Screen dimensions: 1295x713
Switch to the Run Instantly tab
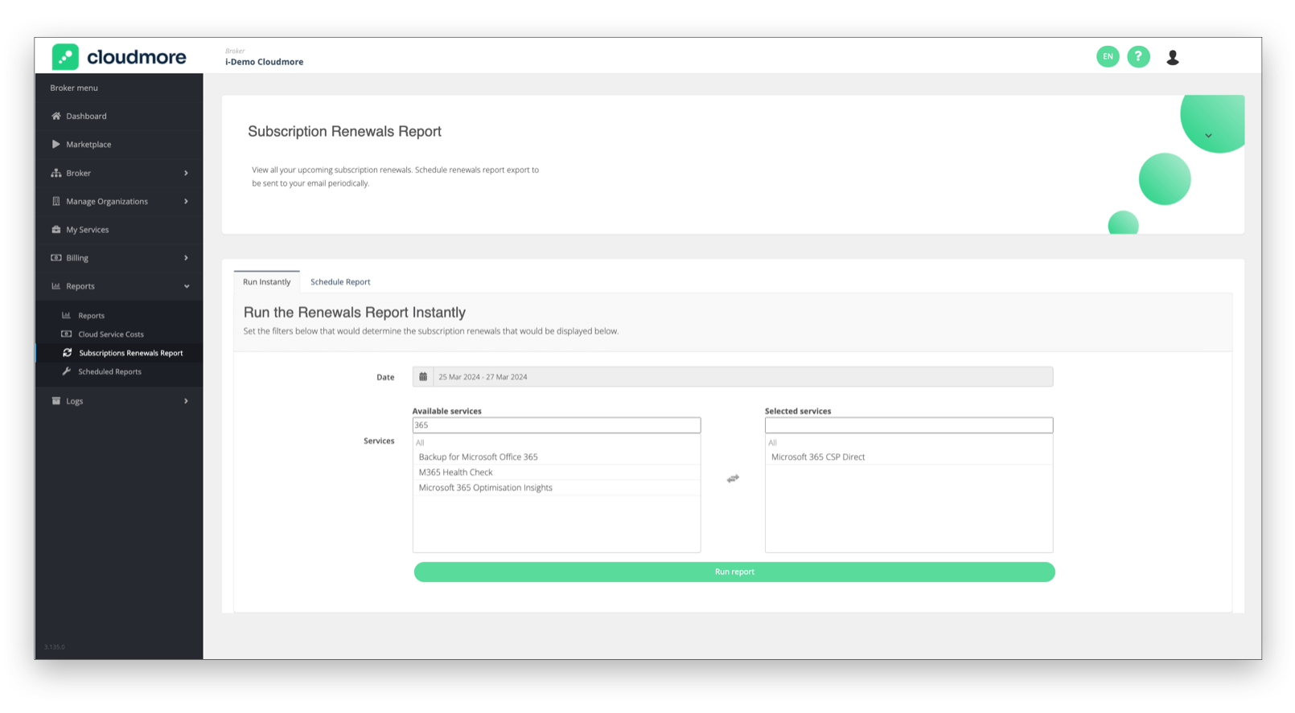pos(267,281)
